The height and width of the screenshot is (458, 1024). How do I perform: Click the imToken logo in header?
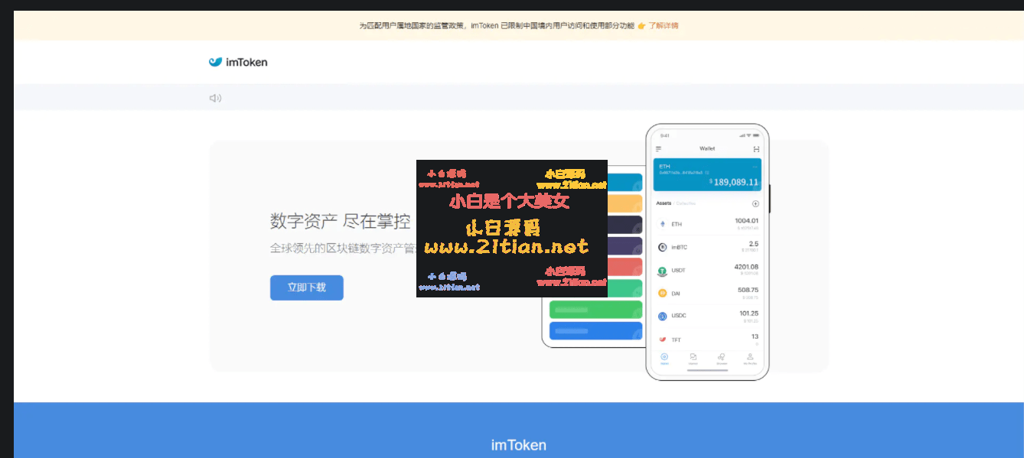pos(238,62)
